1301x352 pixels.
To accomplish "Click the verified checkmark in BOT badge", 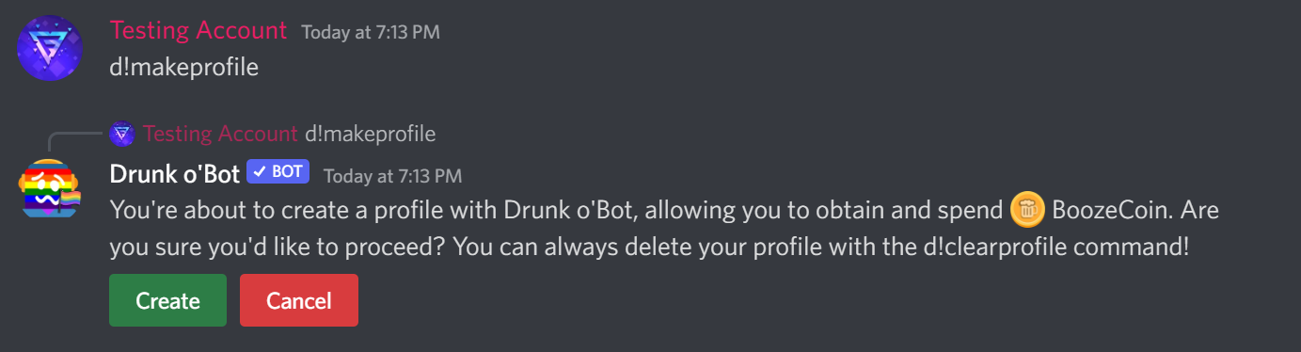I will (x=260, y=172).
